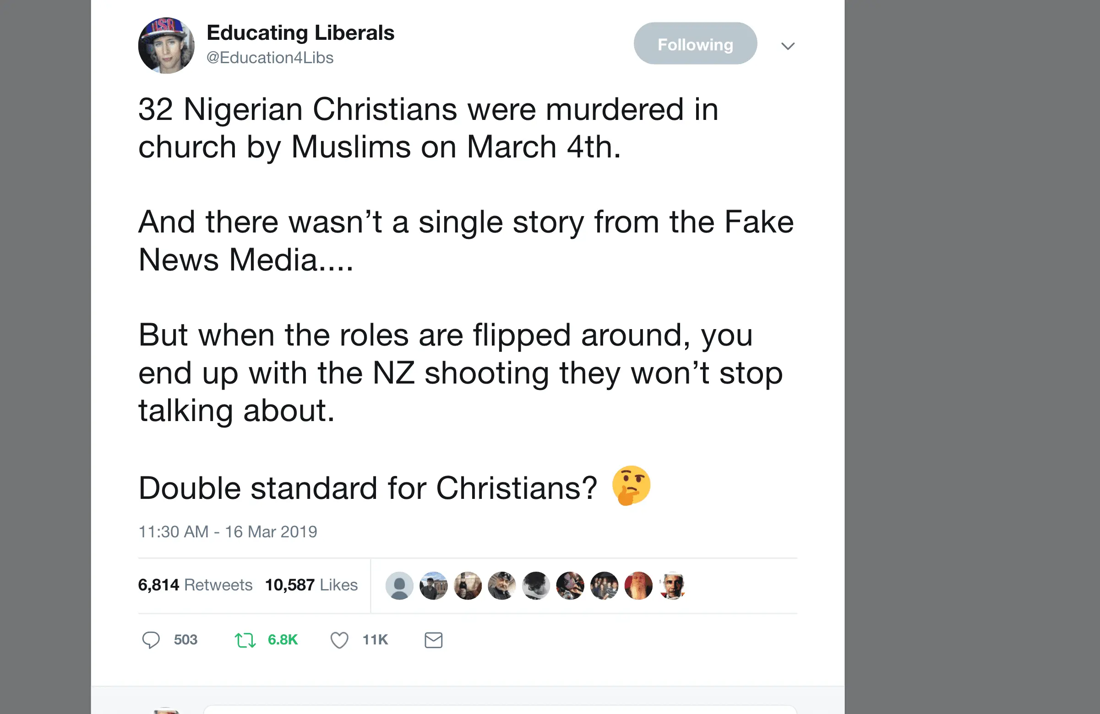1100x714 pixels.
Task: Expand the tweet options chevron
Action: click(788, 46)
